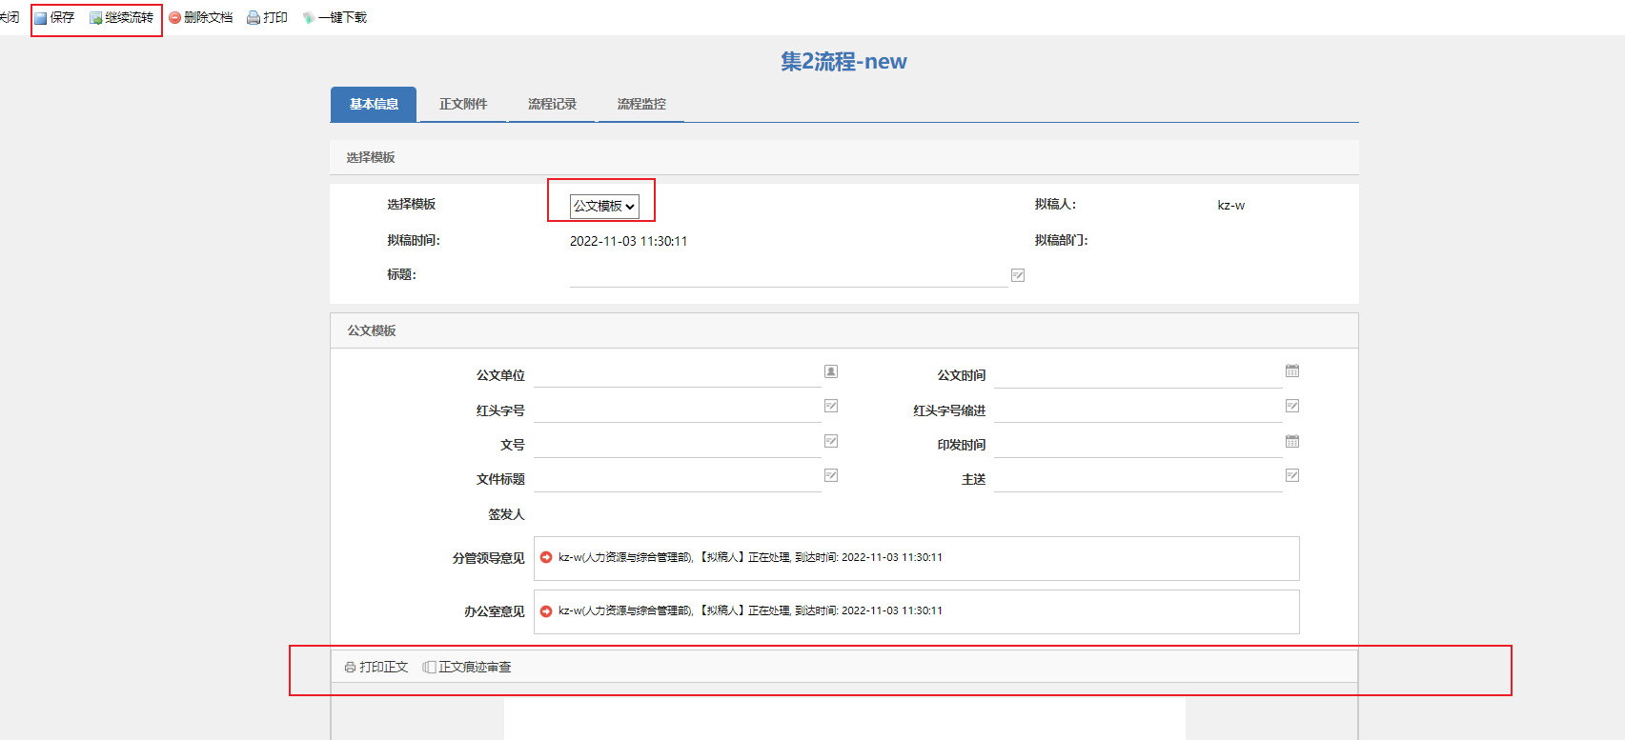The width and height of the screenshot is (1625, 740).
Task: Focus the 文件标题 input field
Action: pyautogui.click(x=677, y=480)
